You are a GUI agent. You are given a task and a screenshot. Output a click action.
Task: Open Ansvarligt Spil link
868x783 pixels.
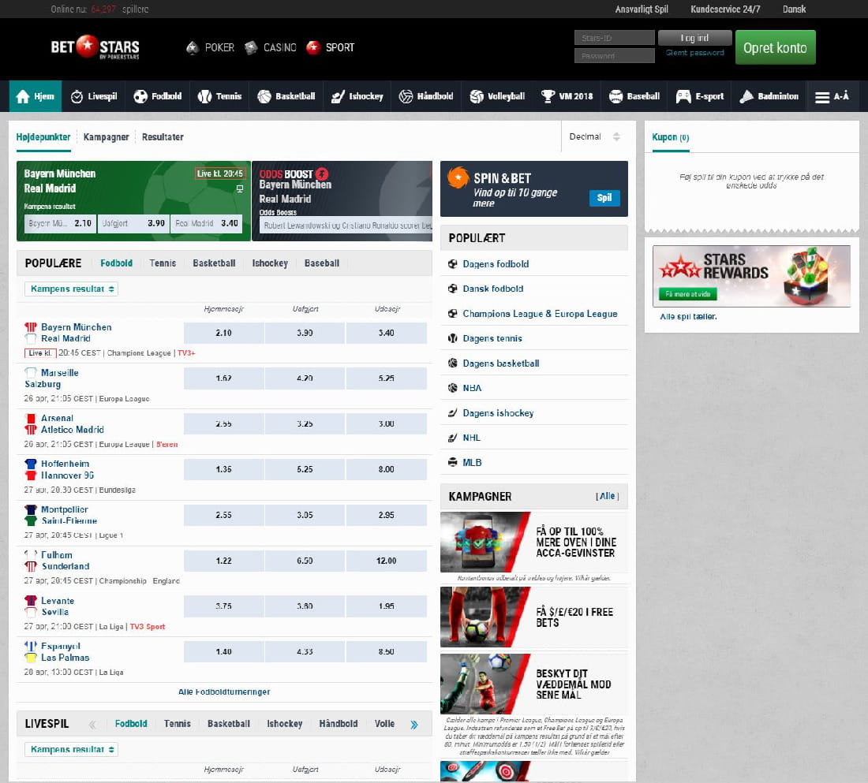642,9
